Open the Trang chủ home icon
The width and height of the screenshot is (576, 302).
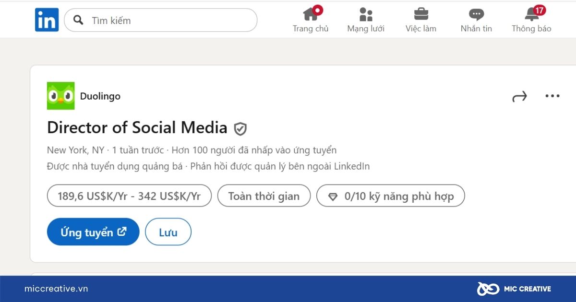(x=311, y=14)
